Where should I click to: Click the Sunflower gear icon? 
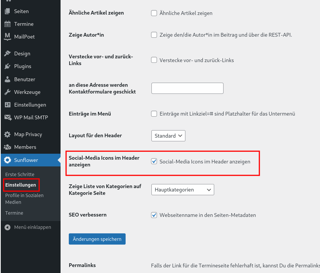click(7, 160)
